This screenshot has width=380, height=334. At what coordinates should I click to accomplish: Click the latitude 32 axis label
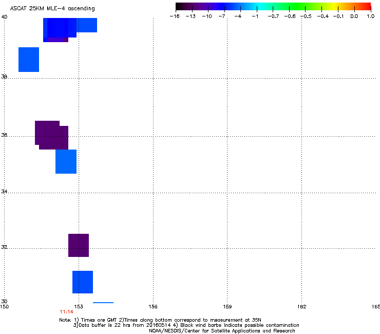point(4,247)
